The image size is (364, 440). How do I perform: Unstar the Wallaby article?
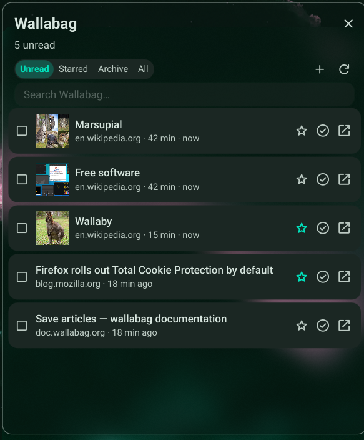(302, 228)
